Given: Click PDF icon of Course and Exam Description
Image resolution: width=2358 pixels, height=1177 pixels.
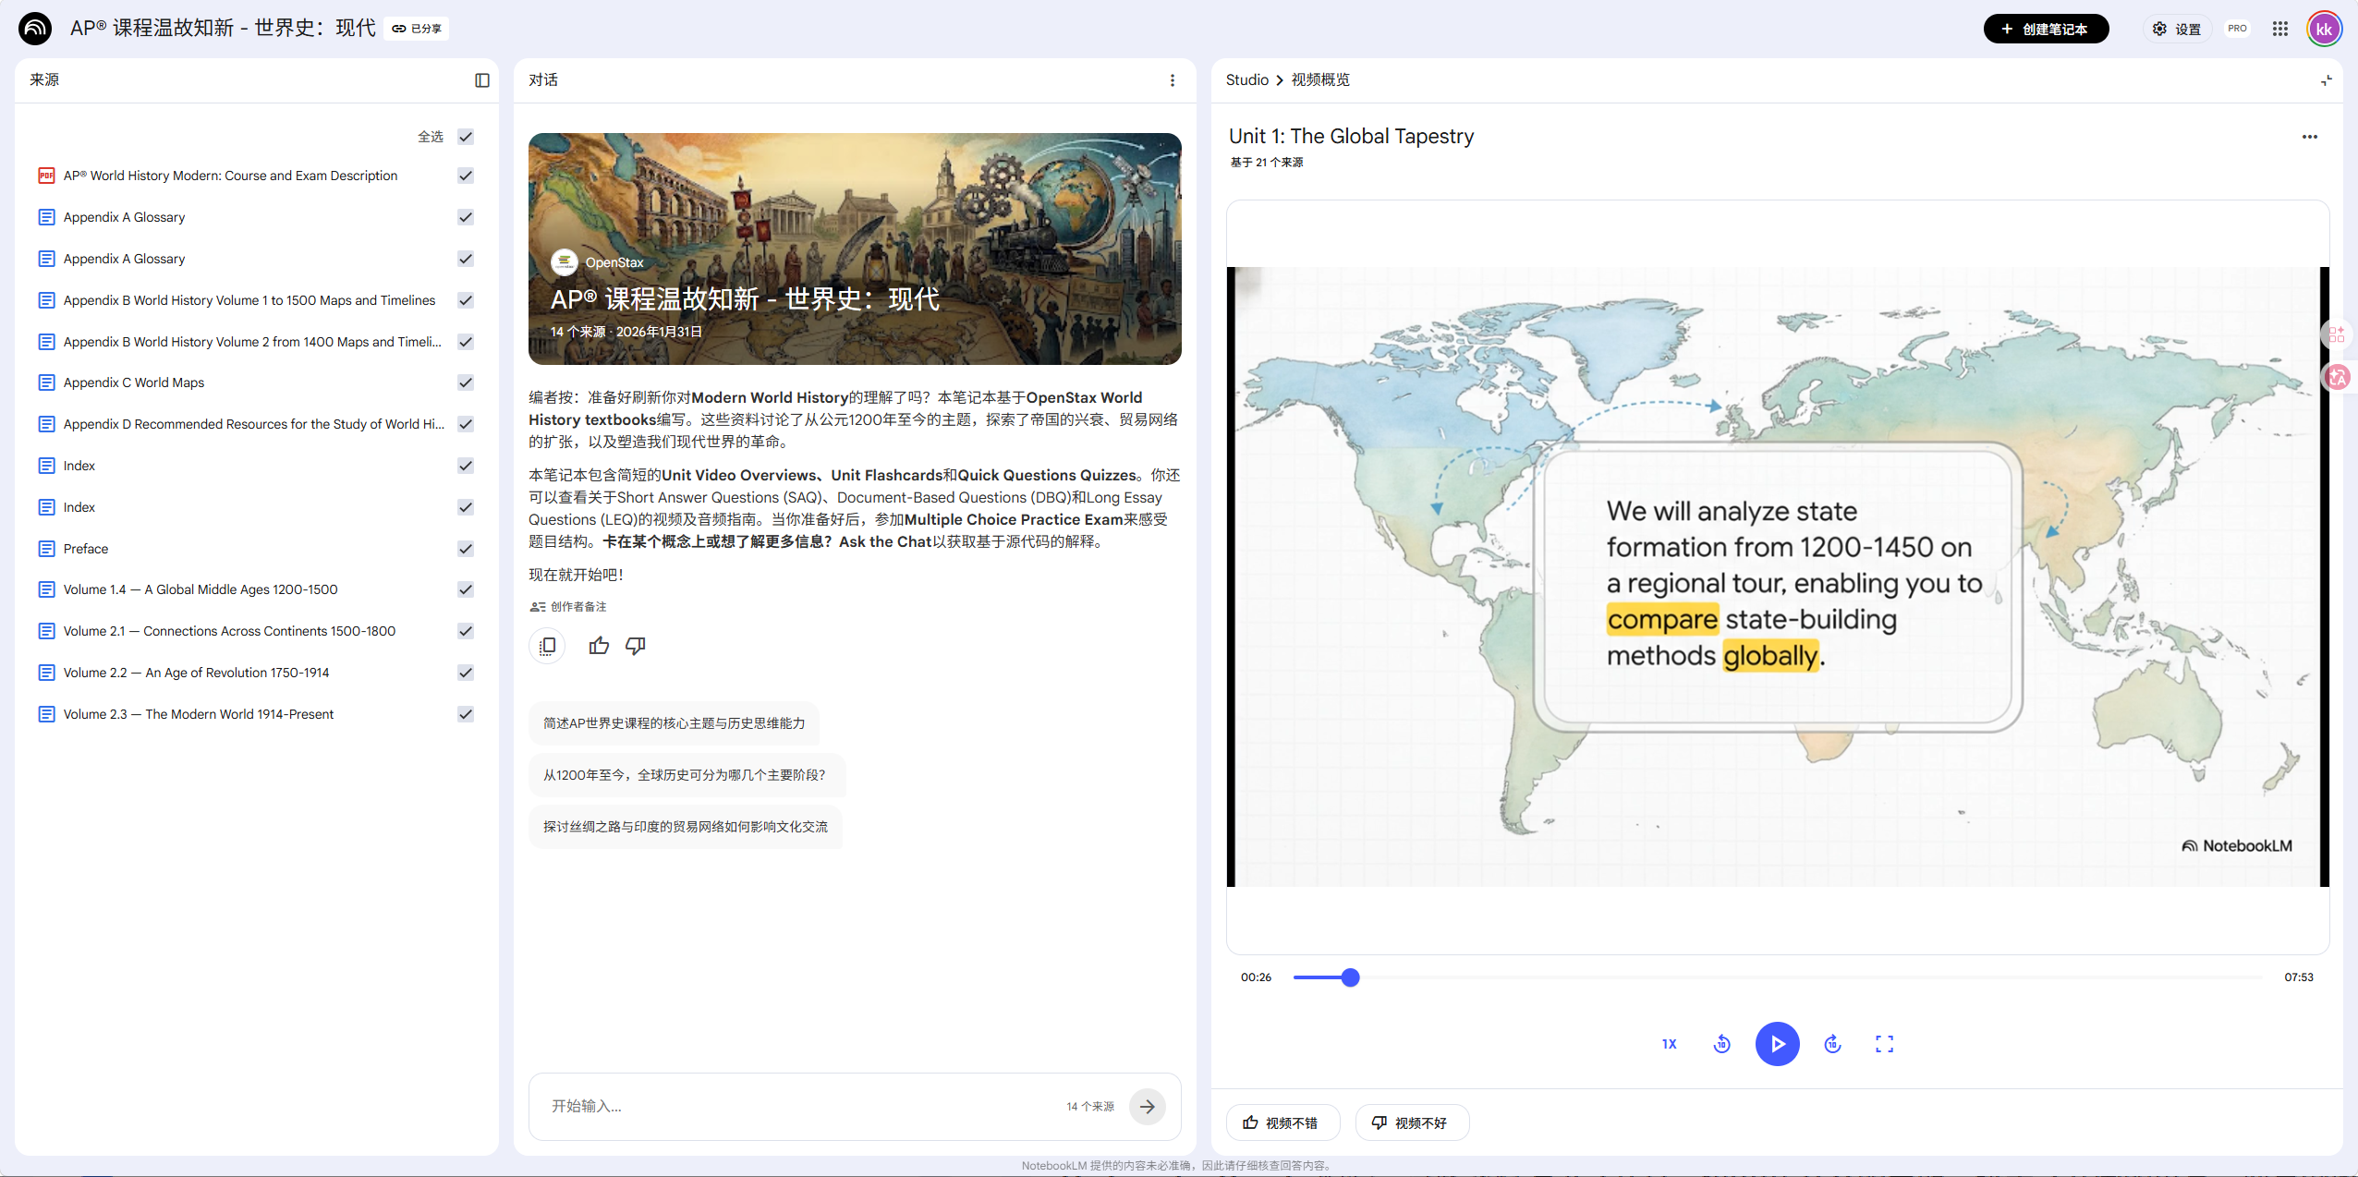Looking at the screenshot, I should pyautogui.click(x=46, y=176).
